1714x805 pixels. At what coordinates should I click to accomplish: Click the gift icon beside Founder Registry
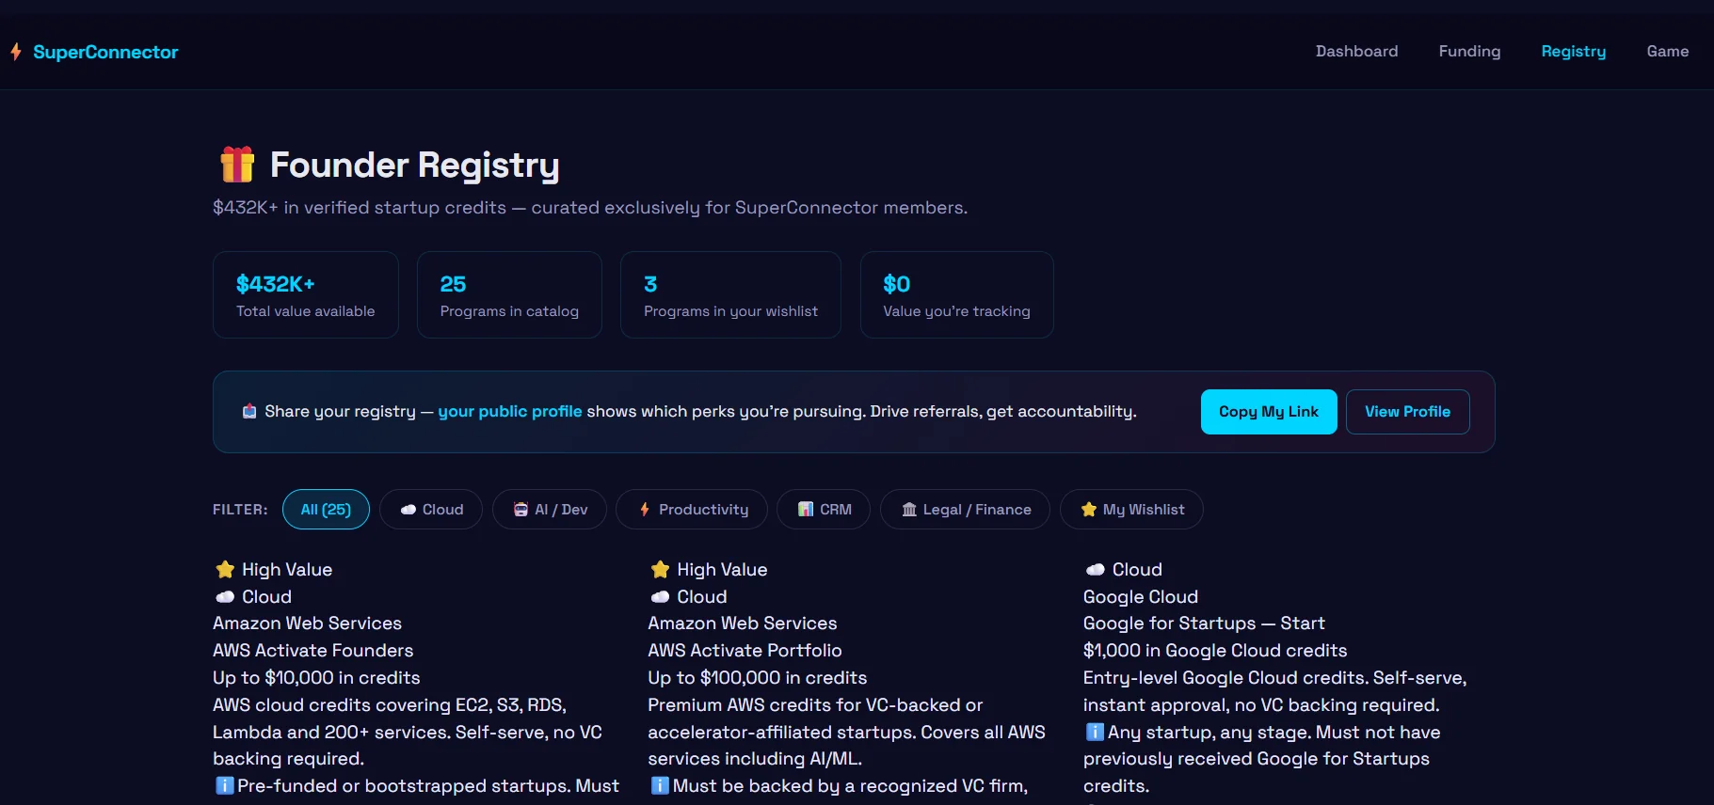click(x=237, y=165)
